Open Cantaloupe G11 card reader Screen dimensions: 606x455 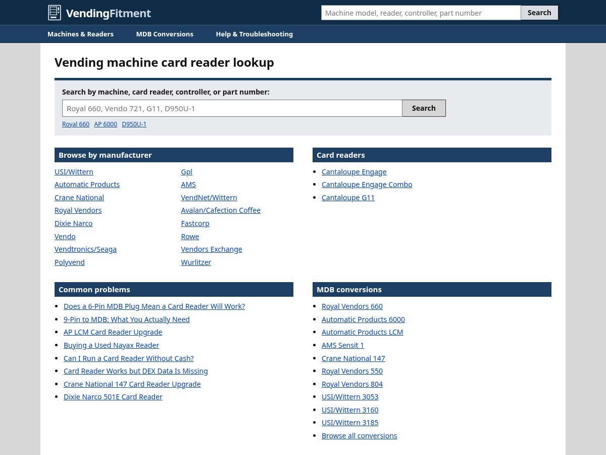coord(348,198)
